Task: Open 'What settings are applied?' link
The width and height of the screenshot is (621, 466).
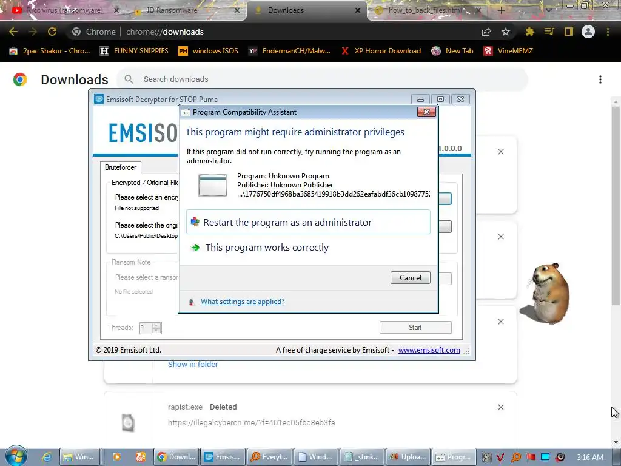Action: coord(243,302)
